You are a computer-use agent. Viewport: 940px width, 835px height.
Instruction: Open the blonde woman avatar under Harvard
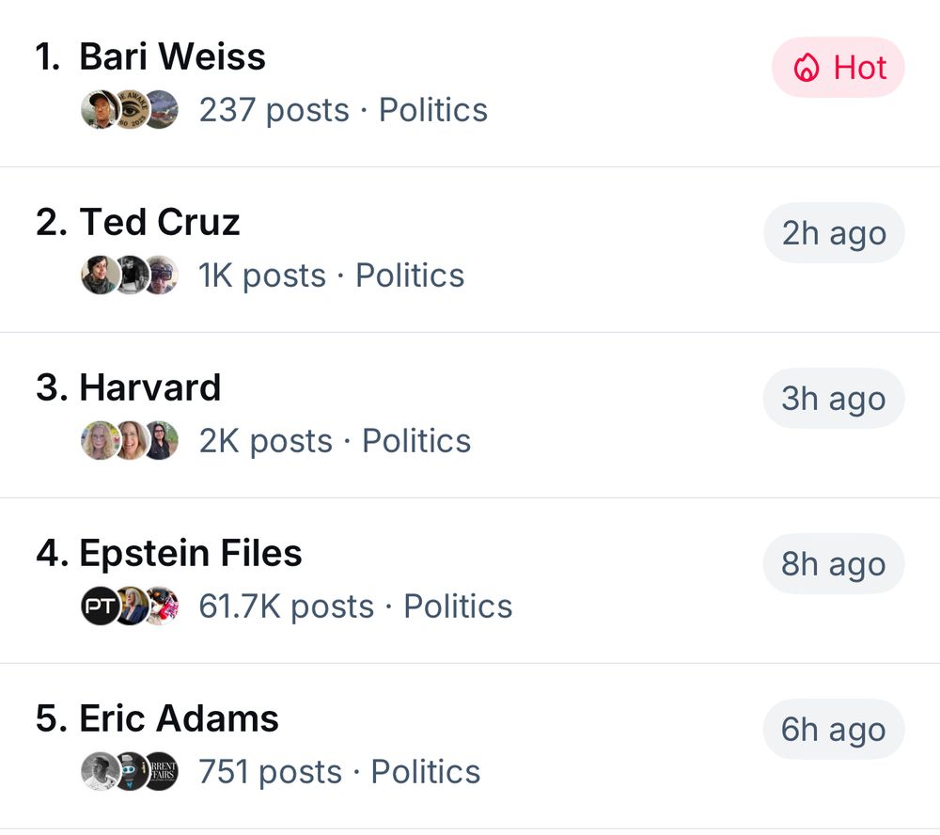point(100,440)
